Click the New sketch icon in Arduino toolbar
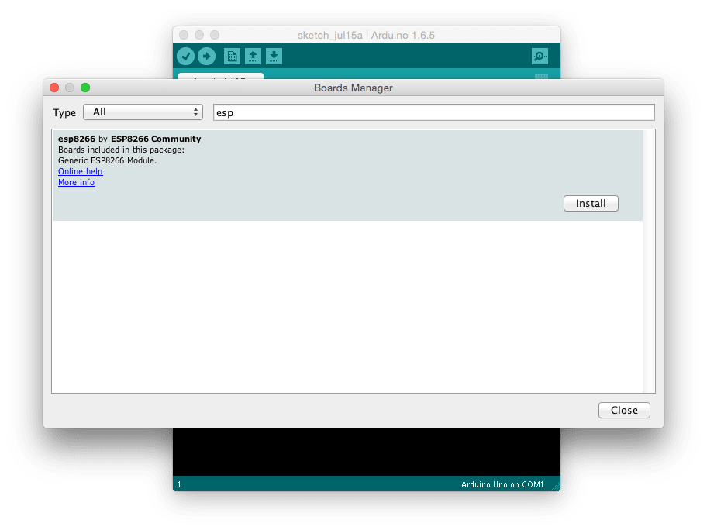This screenshot has height=530, width=707. click(x=232, y=57)
